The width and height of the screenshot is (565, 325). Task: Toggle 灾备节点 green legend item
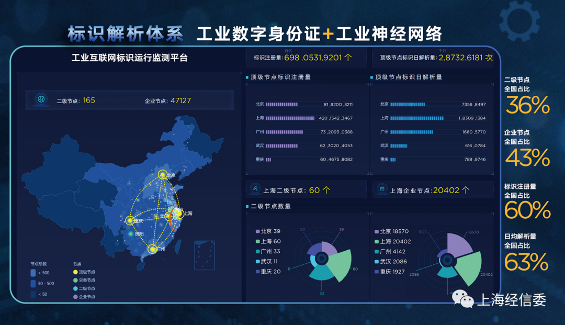pos(76,281)
